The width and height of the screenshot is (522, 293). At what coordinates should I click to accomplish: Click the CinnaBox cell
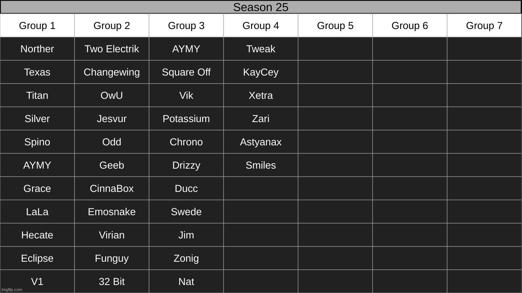tap(112, 188)
